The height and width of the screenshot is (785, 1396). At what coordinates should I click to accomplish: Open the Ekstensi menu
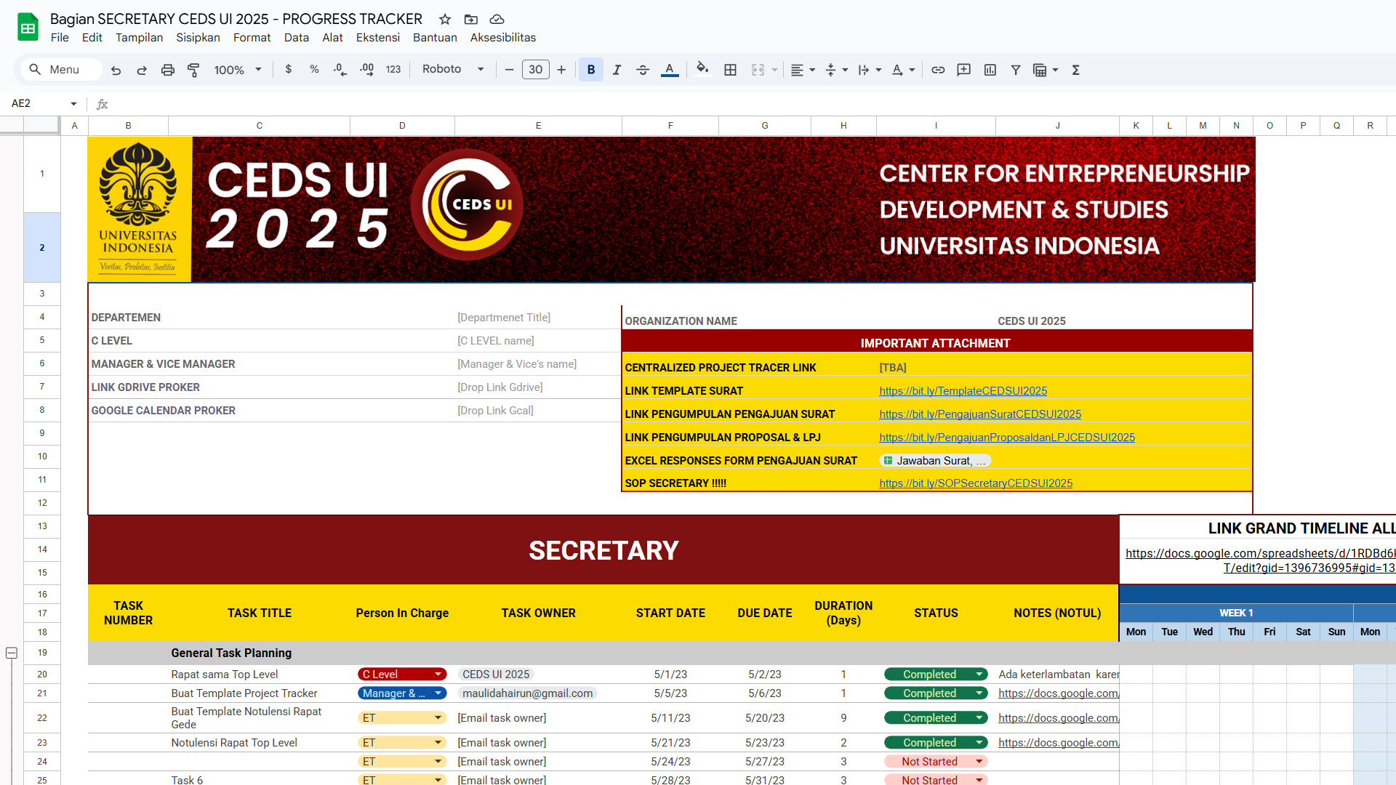point(377,38)
